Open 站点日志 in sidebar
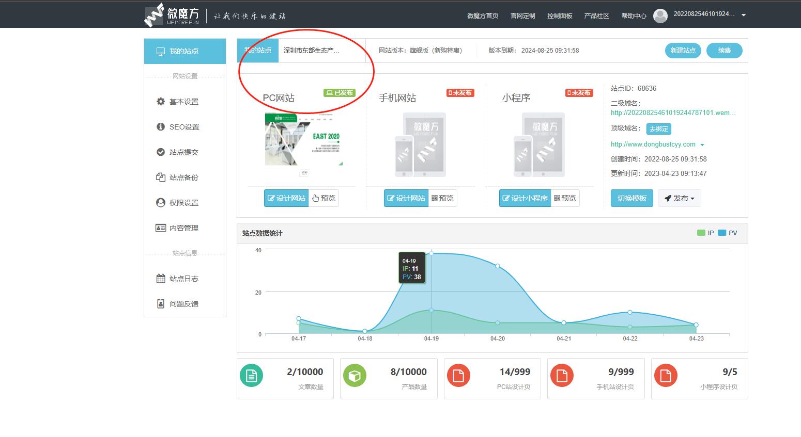This screenshot has width=801, height=437. point(185,279)
